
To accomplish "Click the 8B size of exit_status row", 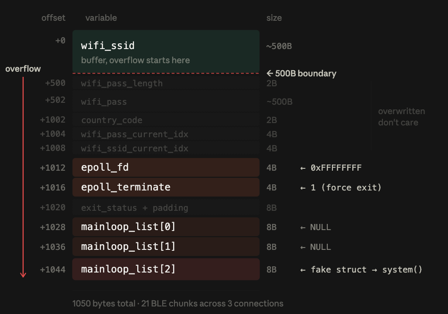I will tap(272, 208).
